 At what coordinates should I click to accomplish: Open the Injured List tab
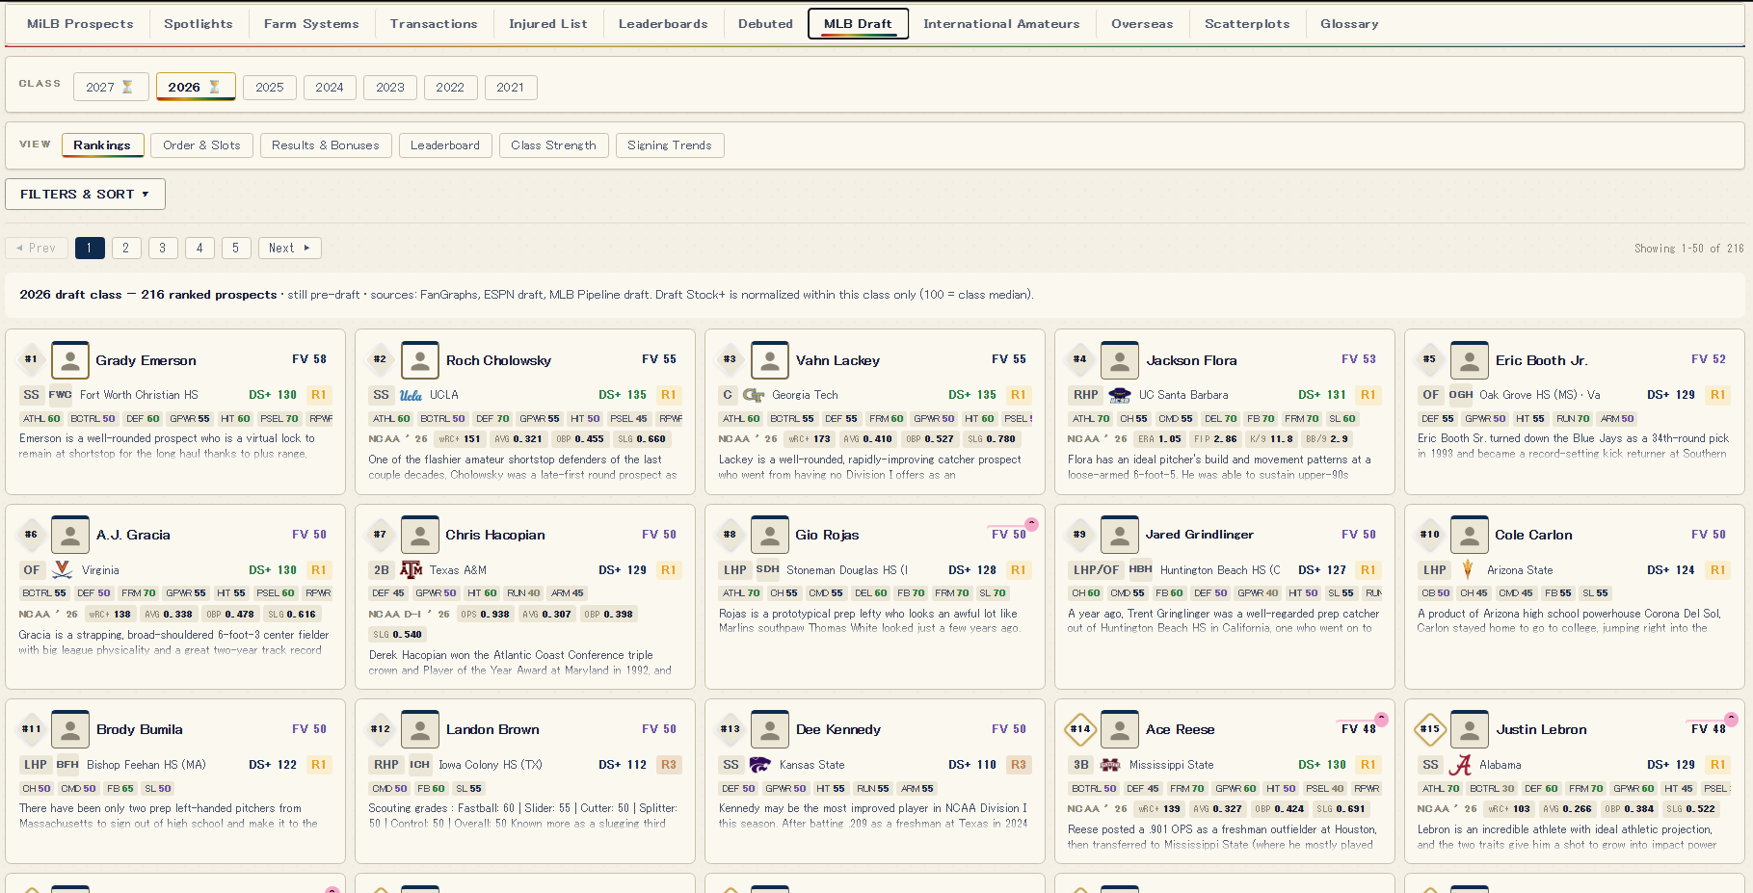tap(547, 23)
